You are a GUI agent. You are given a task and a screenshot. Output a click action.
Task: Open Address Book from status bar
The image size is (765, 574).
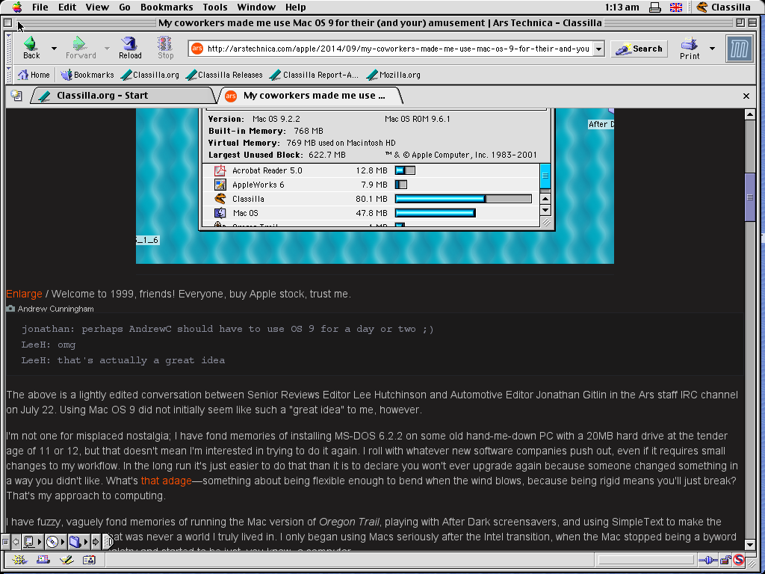90,560
